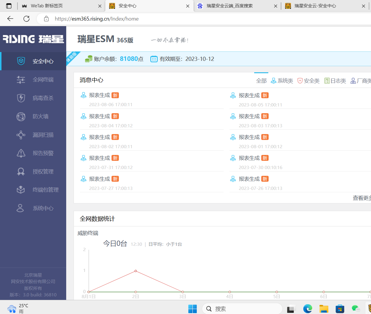Screen dimensions: 371x314
Task: Click the 今日0台 threat terminal count
Action: pyautogui.click(x=115, y=243)
